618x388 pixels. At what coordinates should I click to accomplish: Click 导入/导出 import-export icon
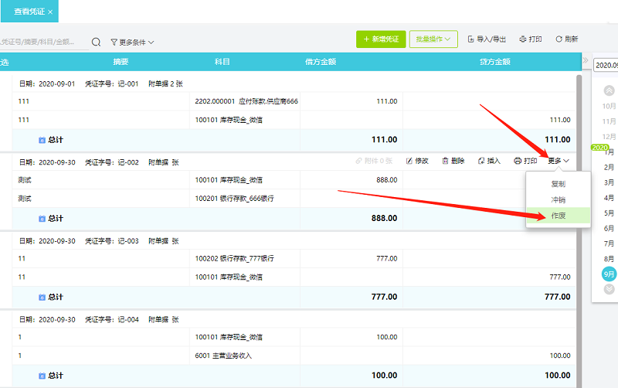[x=471, y=39]
